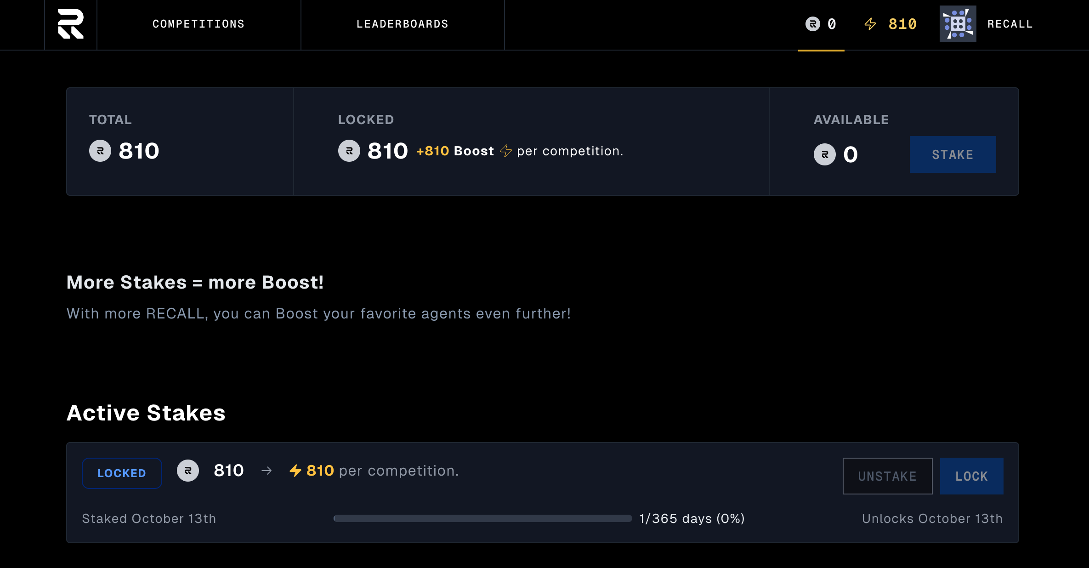This screenshot has height=568, width=1089.
Task: Click the token icon under AVAILABLE
Action: tap(825, 154)
